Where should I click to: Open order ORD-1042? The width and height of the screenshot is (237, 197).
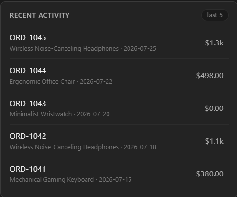[x=119, y=141]
